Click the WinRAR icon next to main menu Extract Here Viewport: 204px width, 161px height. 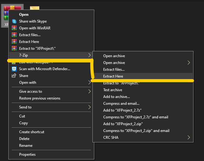[14, 41]
